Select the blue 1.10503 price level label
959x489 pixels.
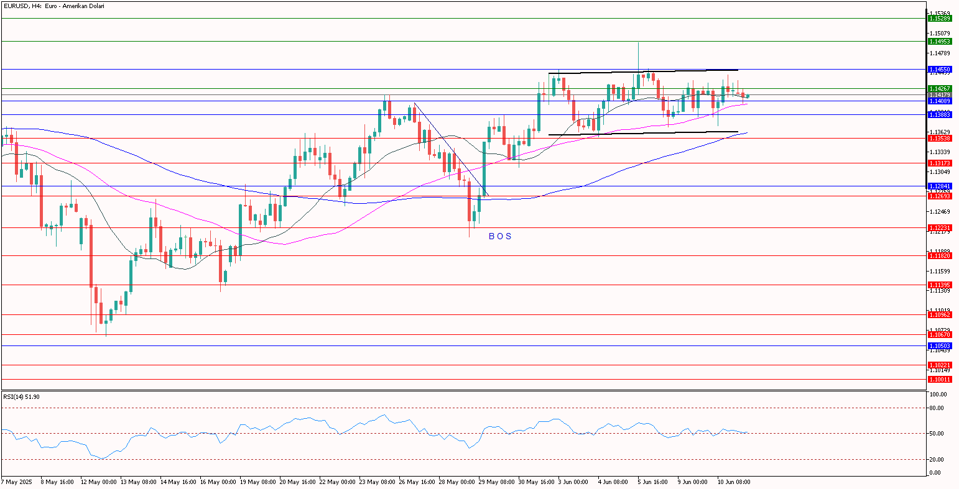coord(939,345)
